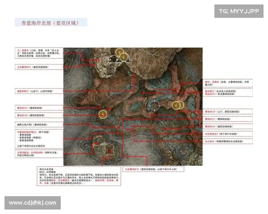Click label 墓地铃兰2（墓碑前拾取）
Image resolution: width=268 pixels, height=214 pixels.
tap(30, 108)
